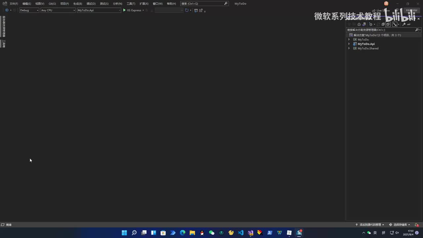Open the 视图(V) menu
Viewport: 423px width, 238px height.
click(x=40, y=4)
